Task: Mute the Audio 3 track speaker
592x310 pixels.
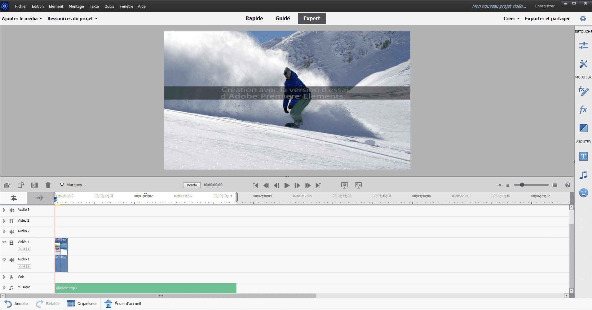Action: pos(12,210)
